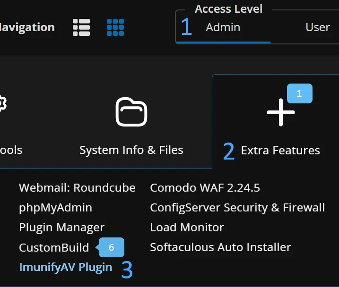Open Webmail: Roundcube link
Viewport: 339px width, 287px height.
(77, 188)
